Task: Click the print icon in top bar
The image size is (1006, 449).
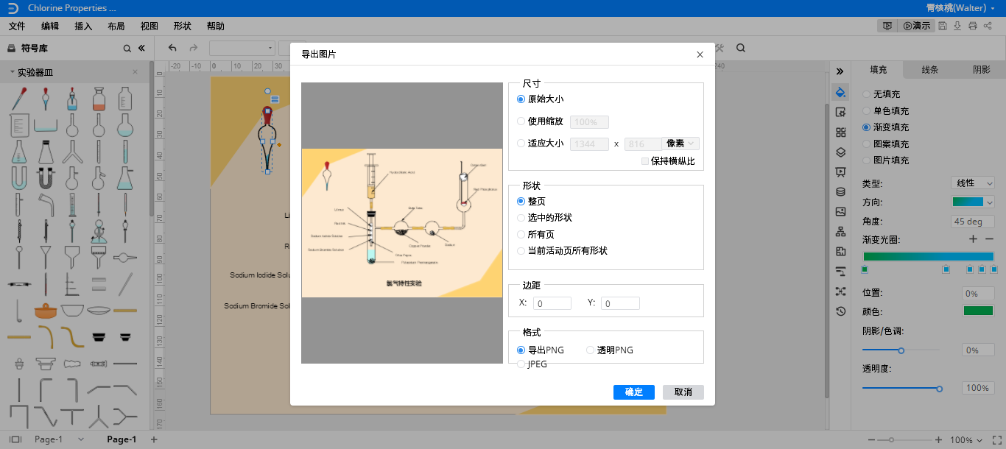Action: click(x=973, y=26)
